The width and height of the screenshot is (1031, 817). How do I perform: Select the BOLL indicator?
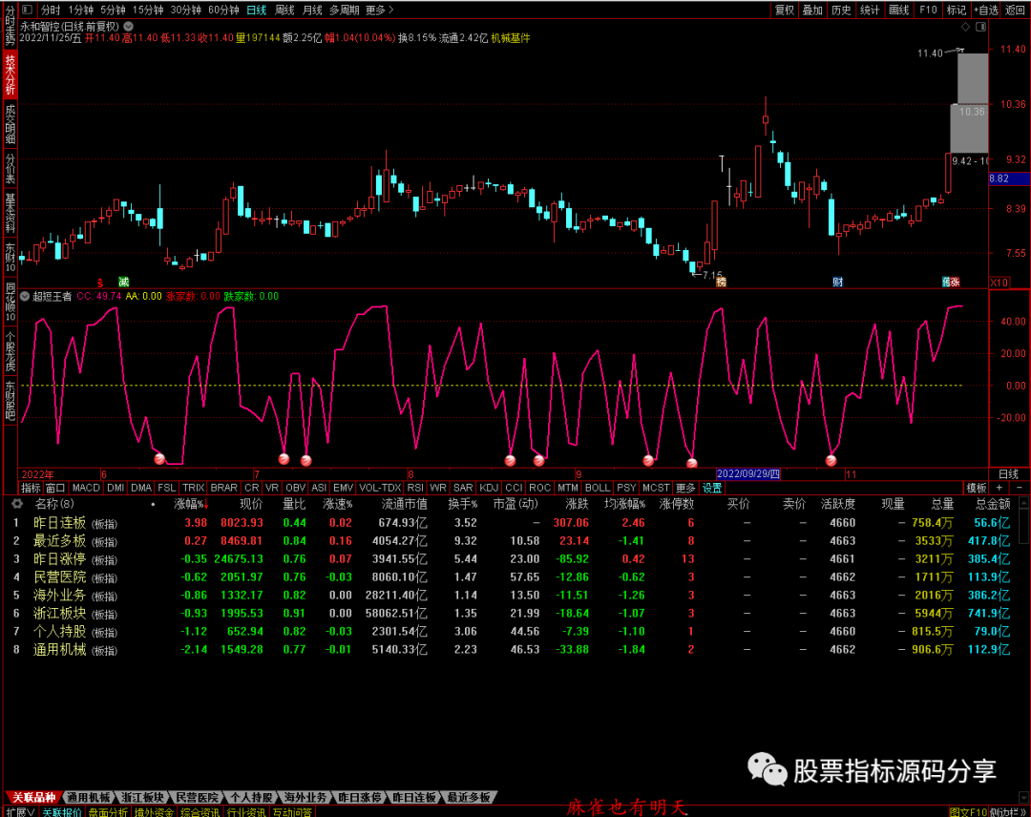pyautogui.click(x=597, y=488)
